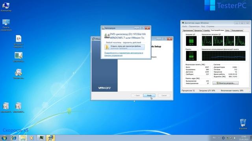This screenshot has height=141, width=252.
Task: Open the Панель управления desktop icon
Action: [x=6, y=25]
